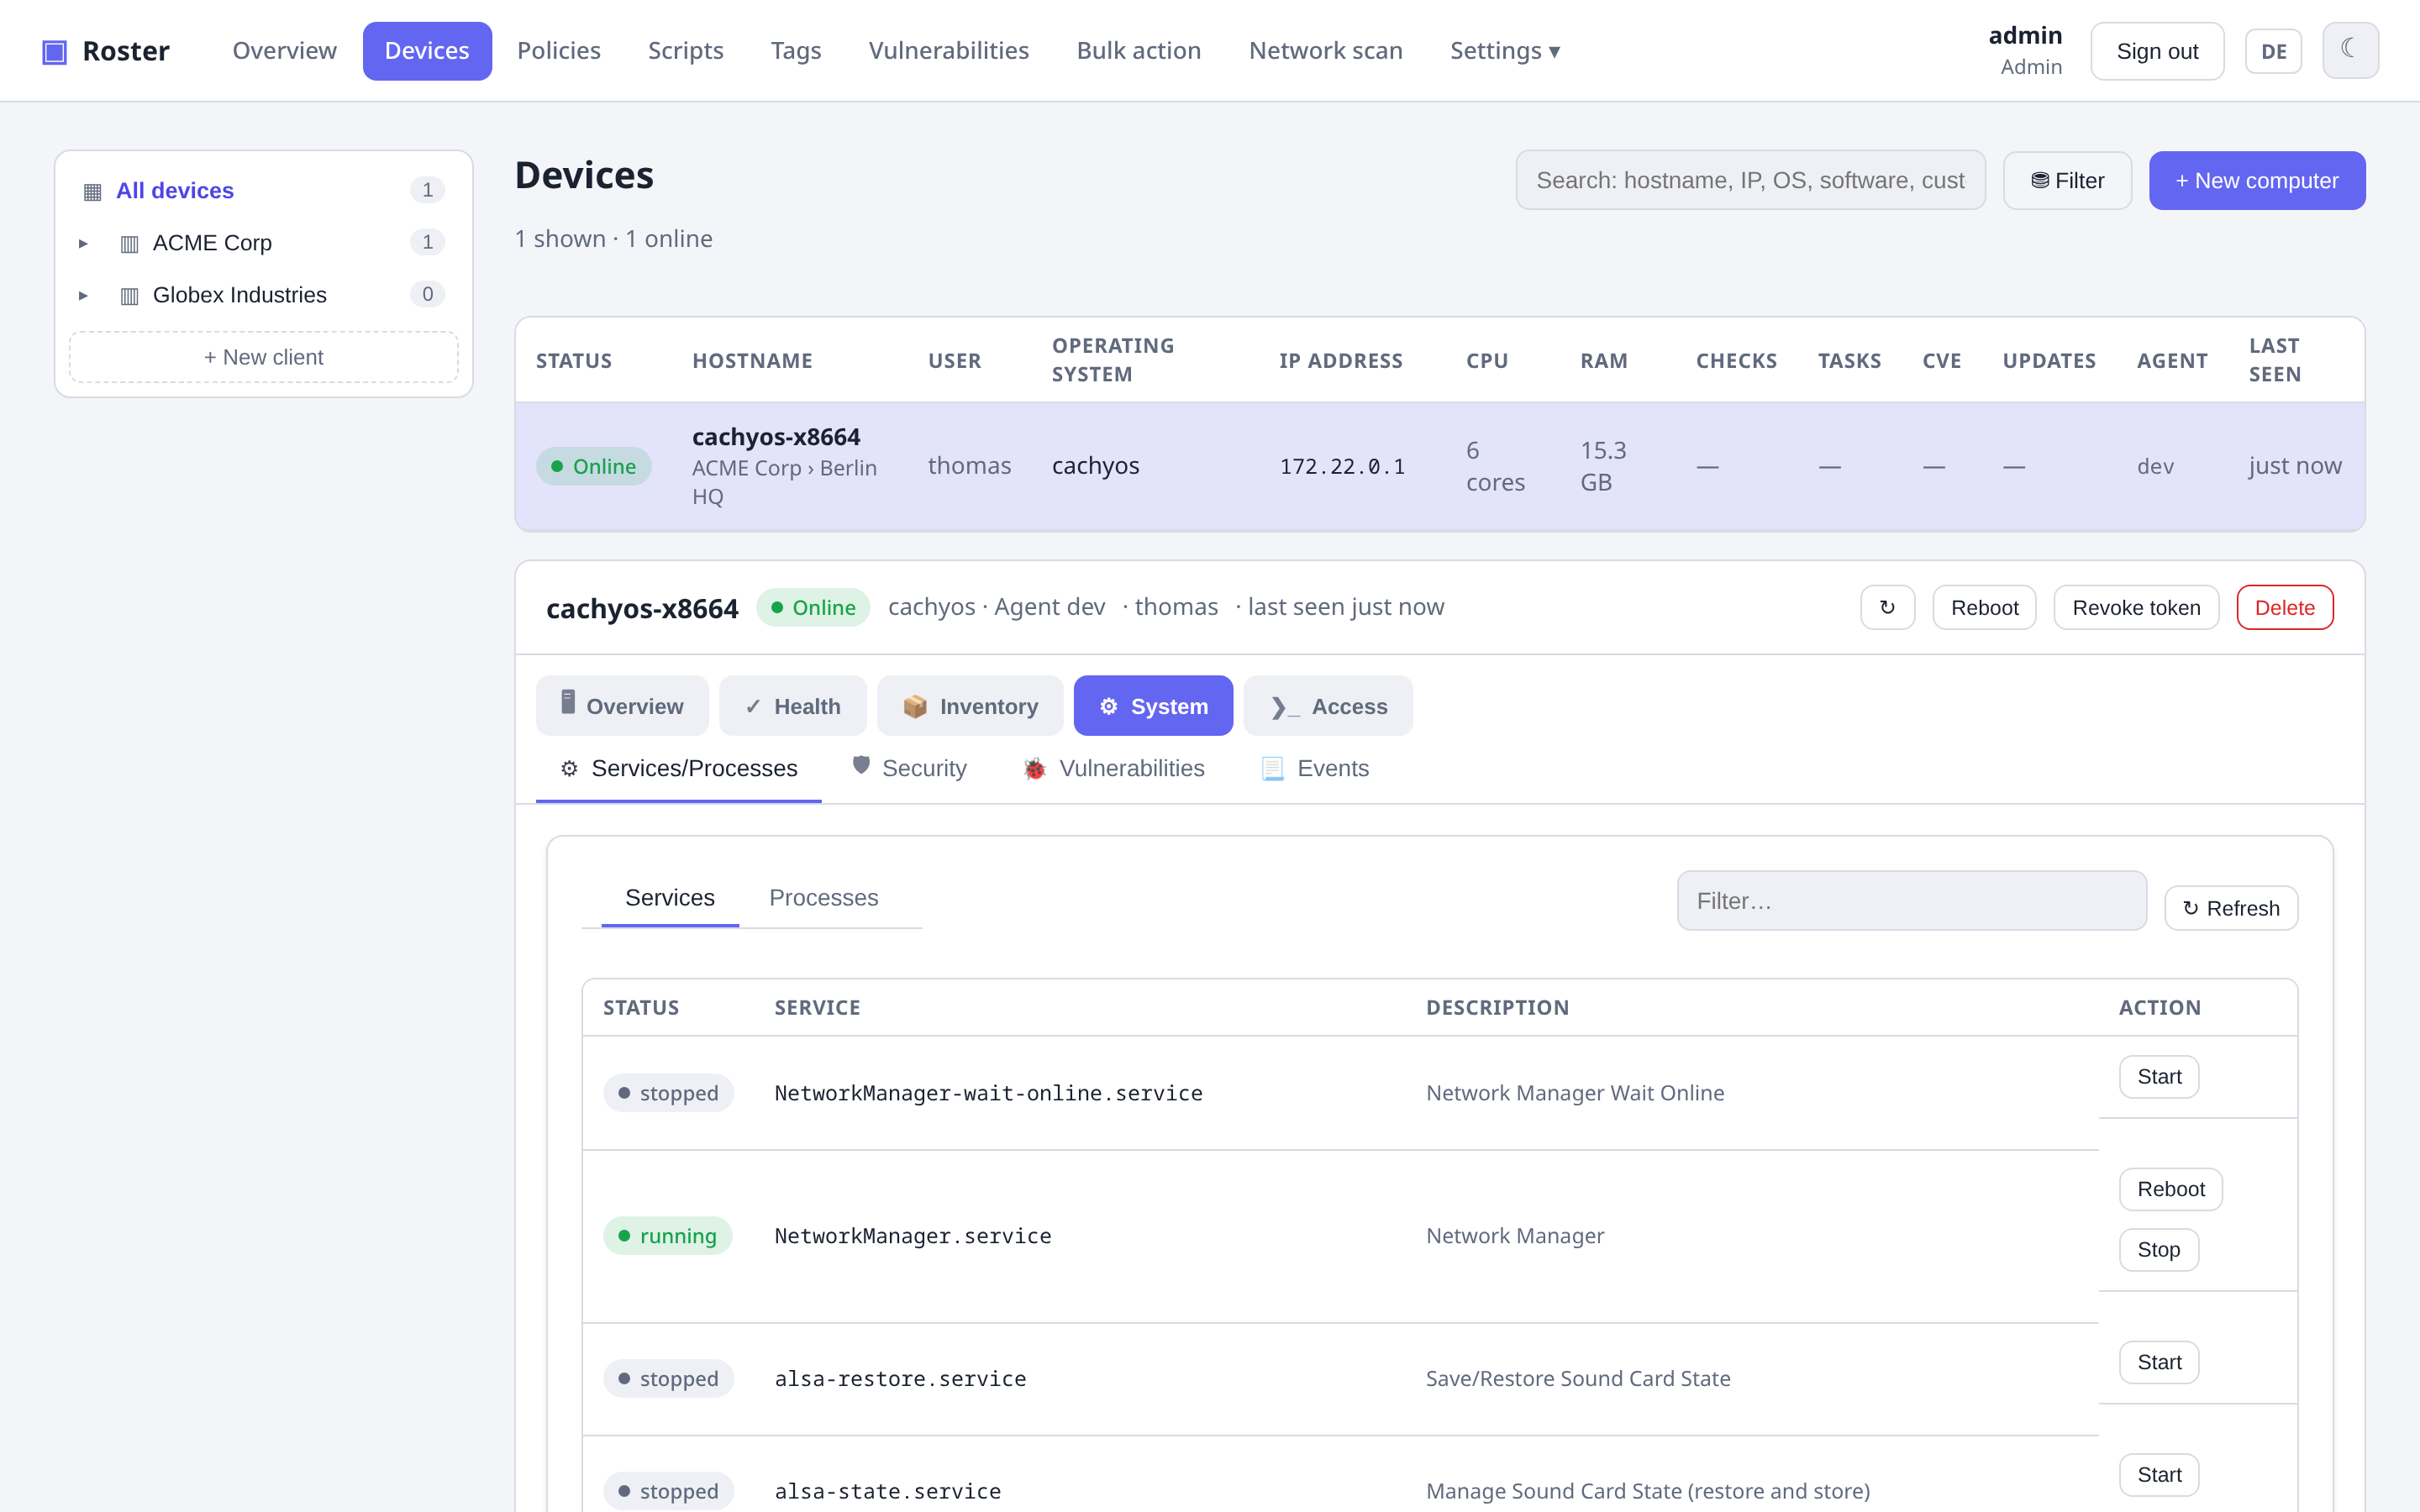
Task: Click the ACME Corp building icon
Action: (129, 243)
